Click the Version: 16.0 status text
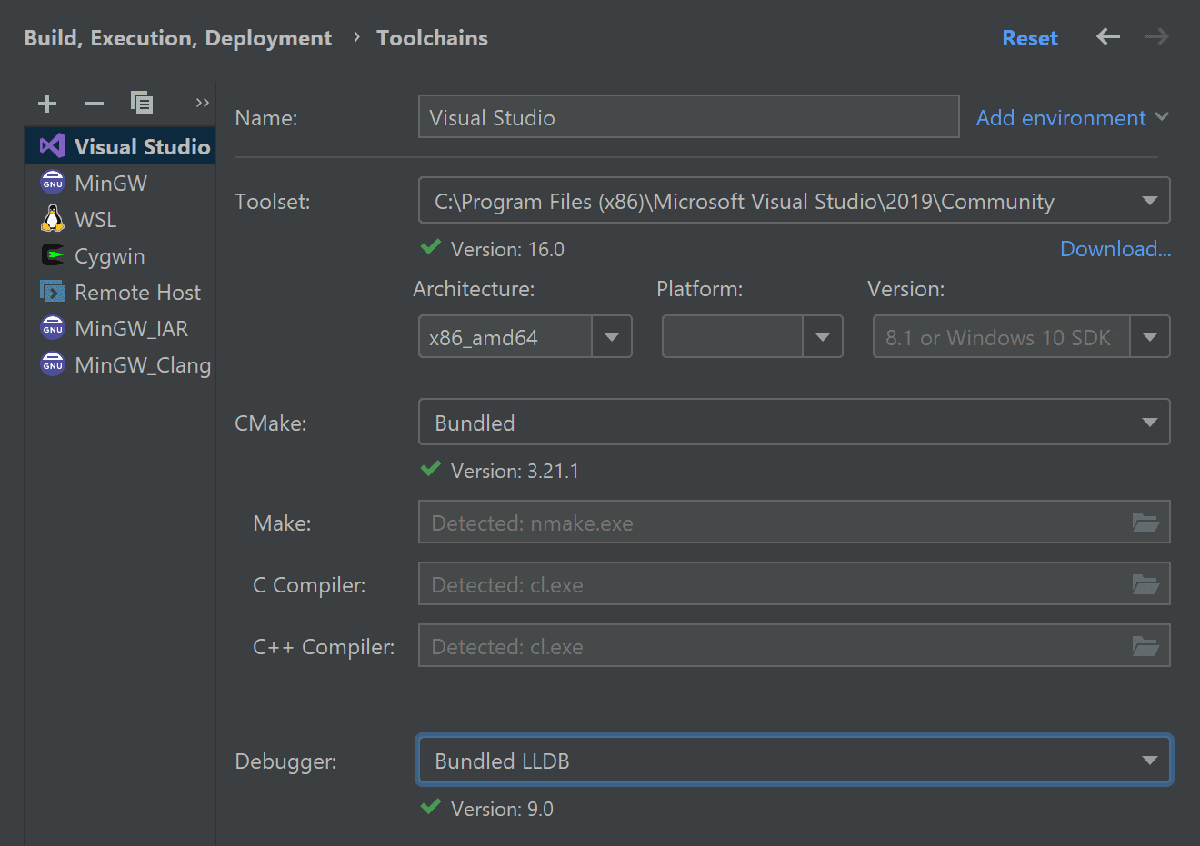1200x846 pixels. pyautogui.click(x=507, y=249)
